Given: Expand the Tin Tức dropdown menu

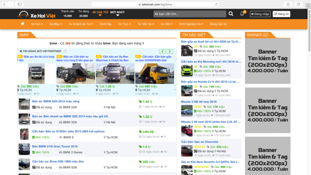Looking at the screenshot, I should (124, 24).
